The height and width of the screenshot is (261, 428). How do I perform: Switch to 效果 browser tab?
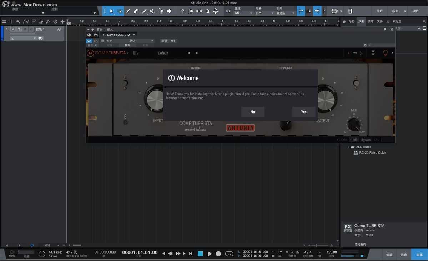(361, 21)
